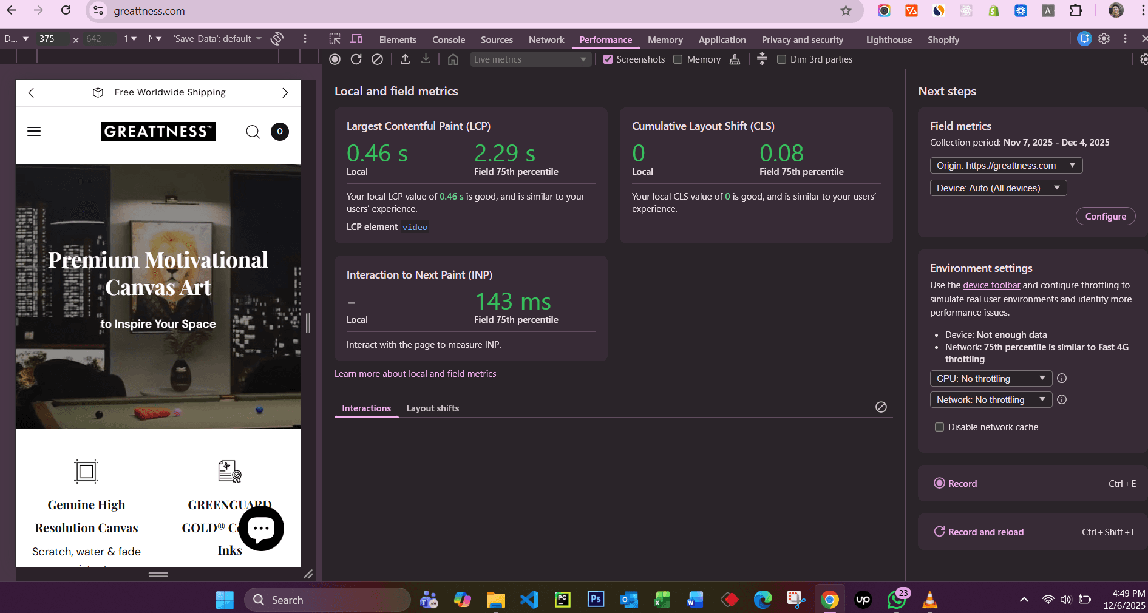This screenshot has width=1148, height=613.
Task: Open the Performance panel settings gear
Action: pyautogui.click(x=1143, y=59)
